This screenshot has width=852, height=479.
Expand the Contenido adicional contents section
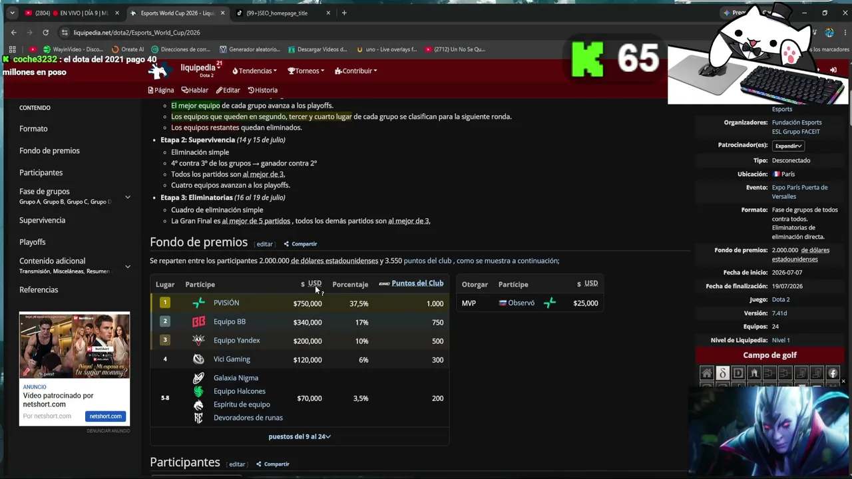pos(128,266)
